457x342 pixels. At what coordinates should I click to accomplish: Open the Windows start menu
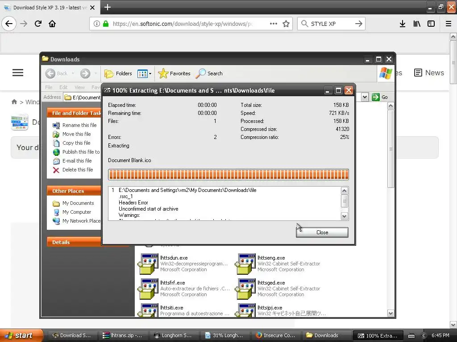click(21, 335)
